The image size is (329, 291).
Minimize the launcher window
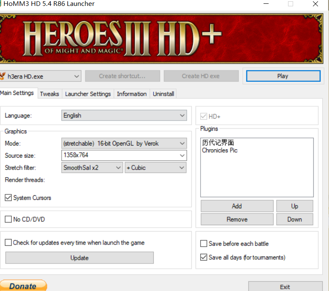(x=266, y=4)
